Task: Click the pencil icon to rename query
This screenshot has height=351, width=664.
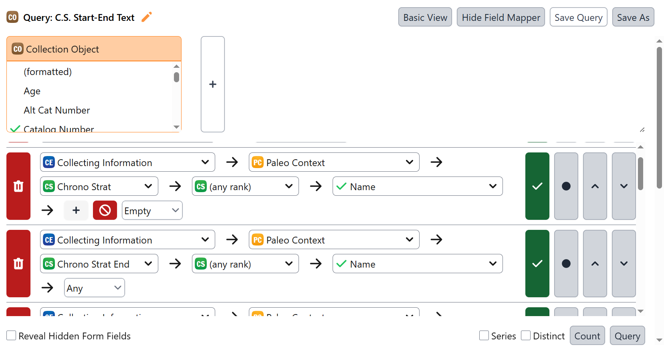Action: coord(147,17)
